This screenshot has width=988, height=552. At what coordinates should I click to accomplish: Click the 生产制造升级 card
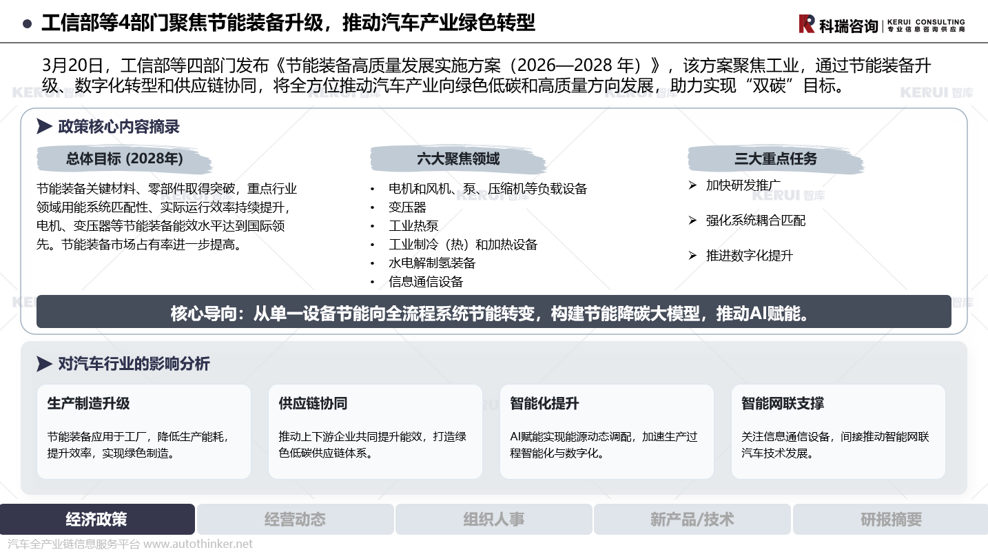(143, 431)
